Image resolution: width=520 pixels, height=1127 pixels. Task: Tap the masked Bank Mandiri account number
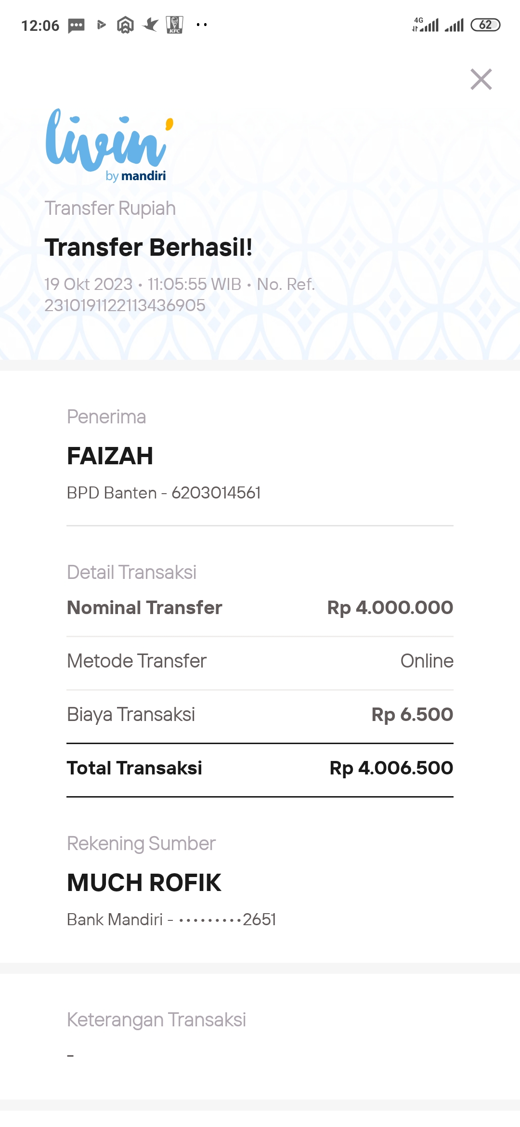pos(227,920)
